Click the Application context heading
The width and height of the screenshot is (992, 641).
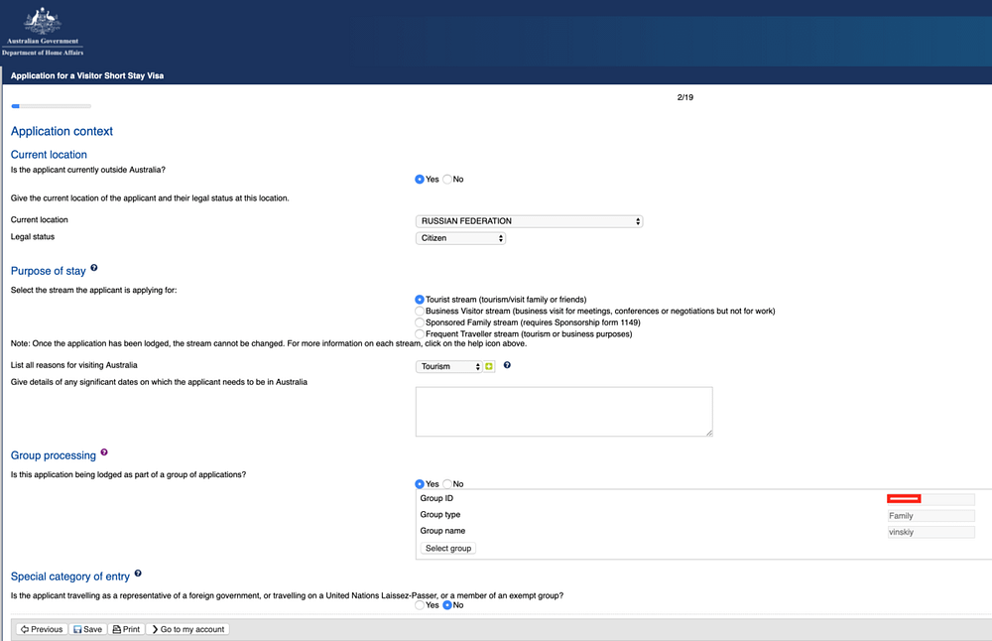(62, 131)
